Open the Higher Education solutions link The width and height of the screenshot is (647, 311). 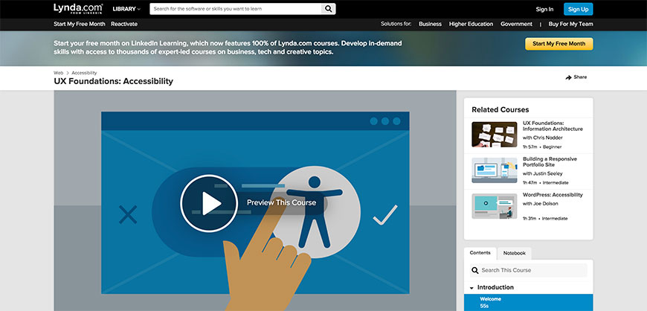(471, 24)
